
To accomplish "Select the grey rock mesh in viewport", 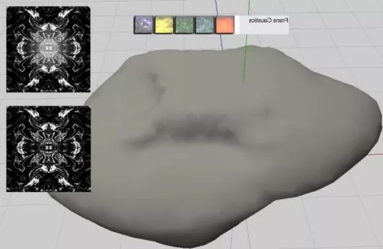I will (215, 147).
